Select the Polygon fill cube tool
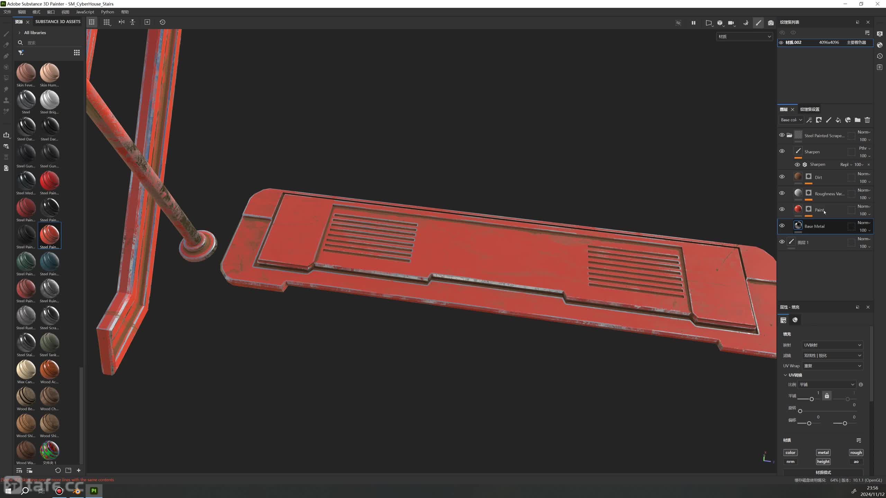Image resolution: width=886 pixels, height=498 pixels. coord(6,67)
